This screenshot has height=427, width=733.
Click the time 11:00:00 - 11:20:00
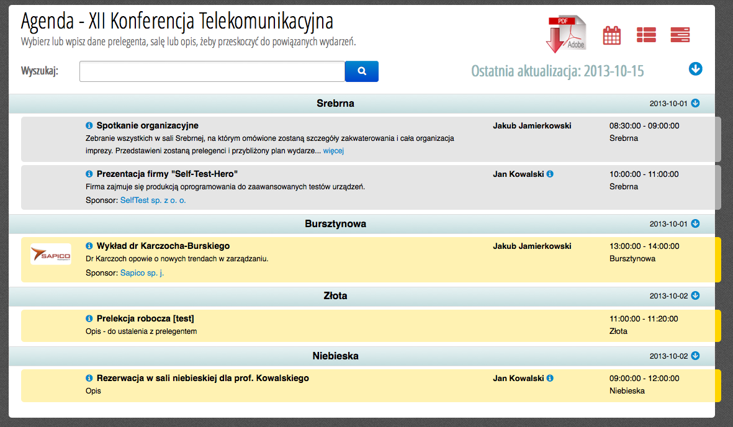pyautogui.click(x=644, y=318)
